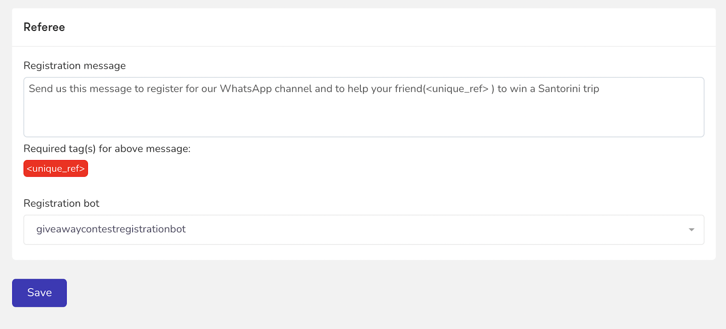This screenshot has height=329, width=726.
Task: Click the Save button
Action: coord(39,293)
